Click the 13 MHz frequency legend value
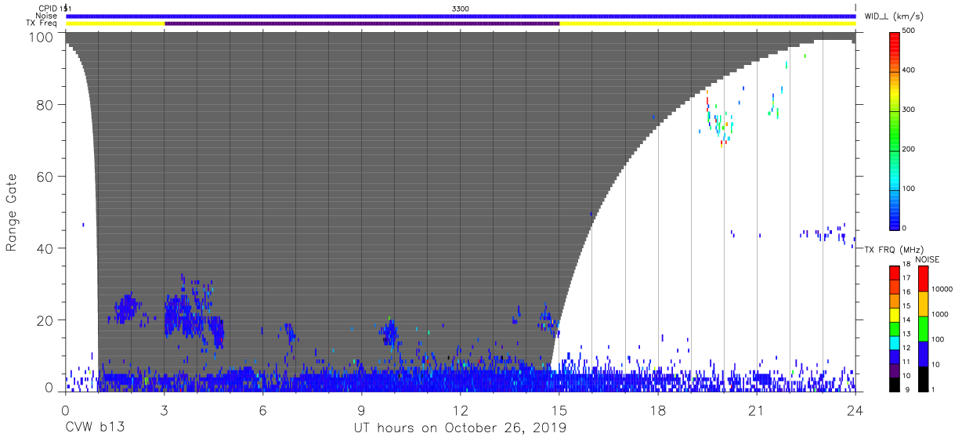Image resolution: width=962 pixels, height=444 pixels. [907, 334]
